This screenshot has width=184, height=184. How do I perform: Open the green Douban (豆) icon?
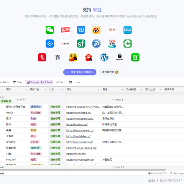135,57
